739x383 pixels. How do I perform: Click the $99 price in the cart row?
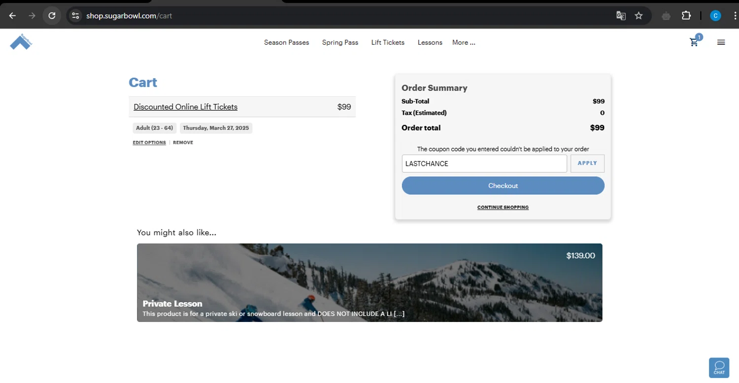click(344, 107)
